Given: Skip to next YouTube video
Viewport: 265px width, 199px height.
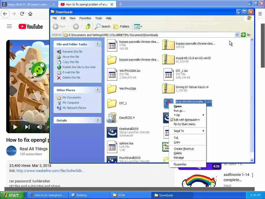Looking at the screenshot, I should [27, 127].
